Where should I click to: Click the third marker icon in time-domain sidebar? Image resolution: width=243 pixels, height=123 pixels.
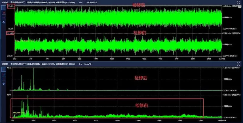click(4, 17)
